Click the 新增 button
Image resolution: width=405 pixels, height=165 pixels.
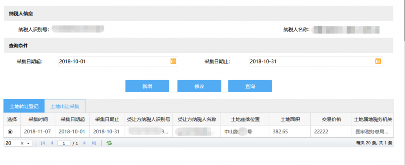point(147,86)
